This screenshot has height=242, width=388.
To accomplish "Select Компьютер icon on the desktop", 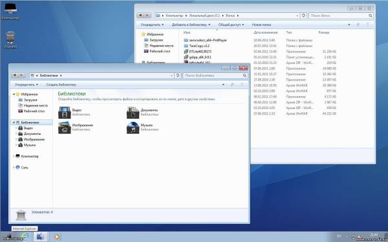I will click(10, 12).
